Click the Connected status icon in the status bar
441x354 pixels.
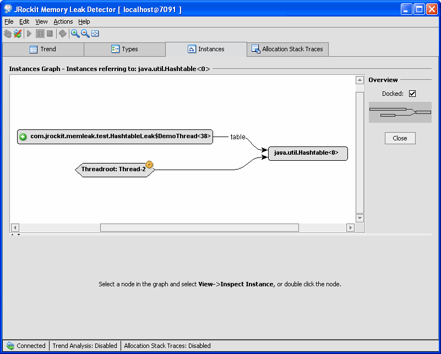[x=10, y=346]
